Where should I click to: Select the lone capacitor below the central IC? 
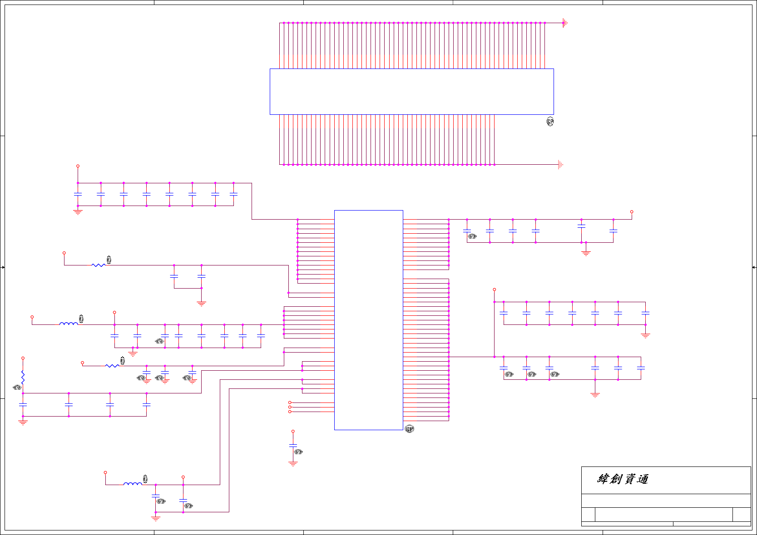(293, 446)
